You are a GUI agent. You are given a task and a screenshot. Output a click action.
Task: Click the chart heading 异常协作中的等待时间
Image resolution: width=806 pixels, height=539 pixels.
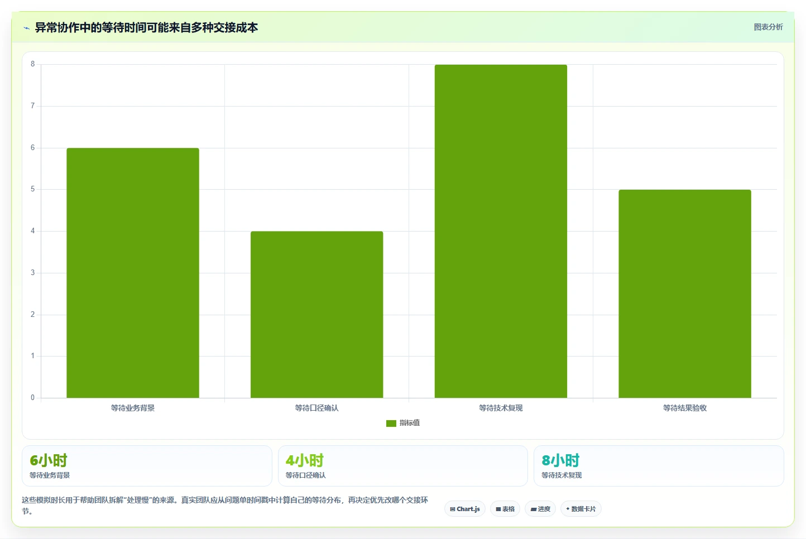[x=146, y=27]
